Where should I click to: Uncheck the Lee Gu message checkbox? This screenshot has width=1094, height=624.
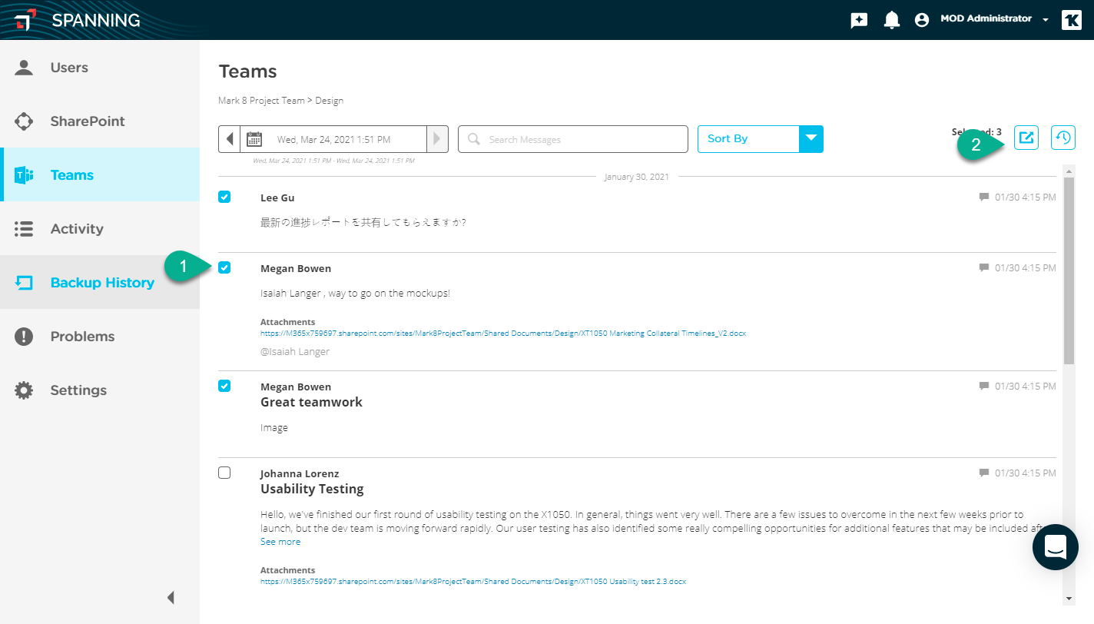[x=224, y=197]
